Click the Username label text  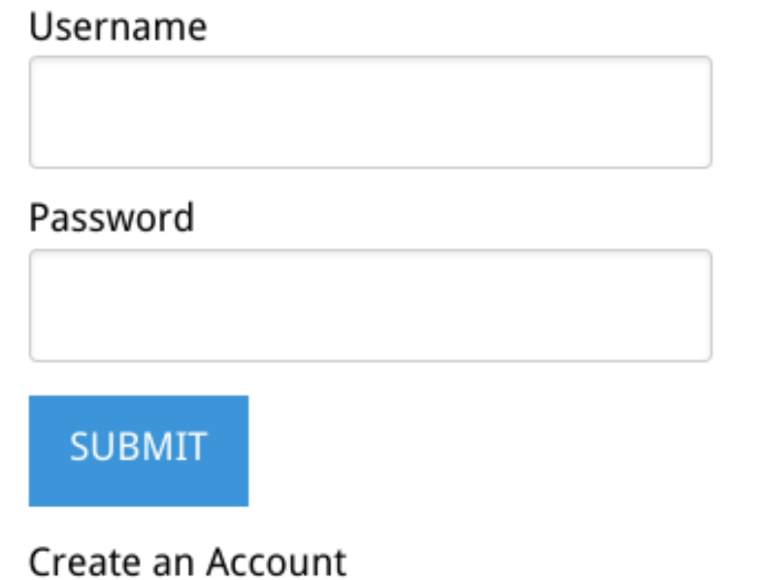117,27
